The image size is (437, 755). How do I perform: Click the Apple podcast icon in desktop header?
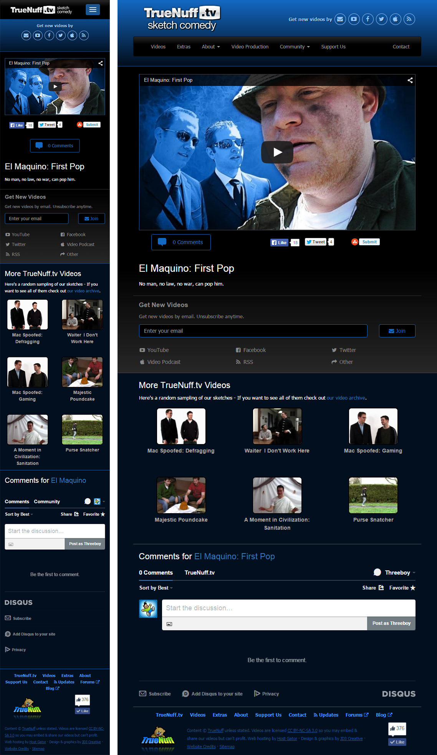395,19
